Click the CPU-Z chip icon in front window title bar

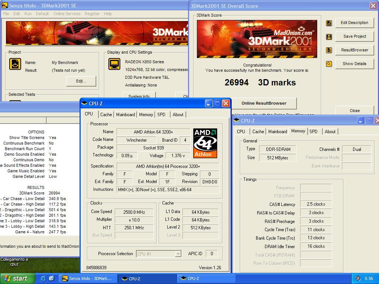[x=84, y=104]
